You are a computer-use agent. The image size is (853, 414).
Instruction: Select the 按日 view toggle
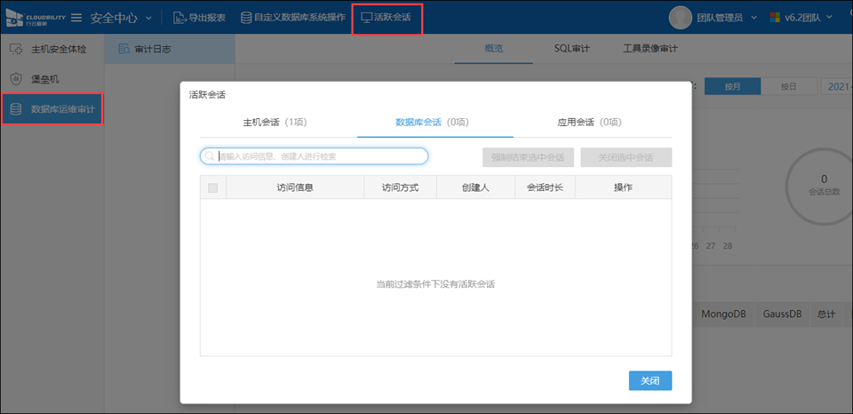(x=788, y=86)
